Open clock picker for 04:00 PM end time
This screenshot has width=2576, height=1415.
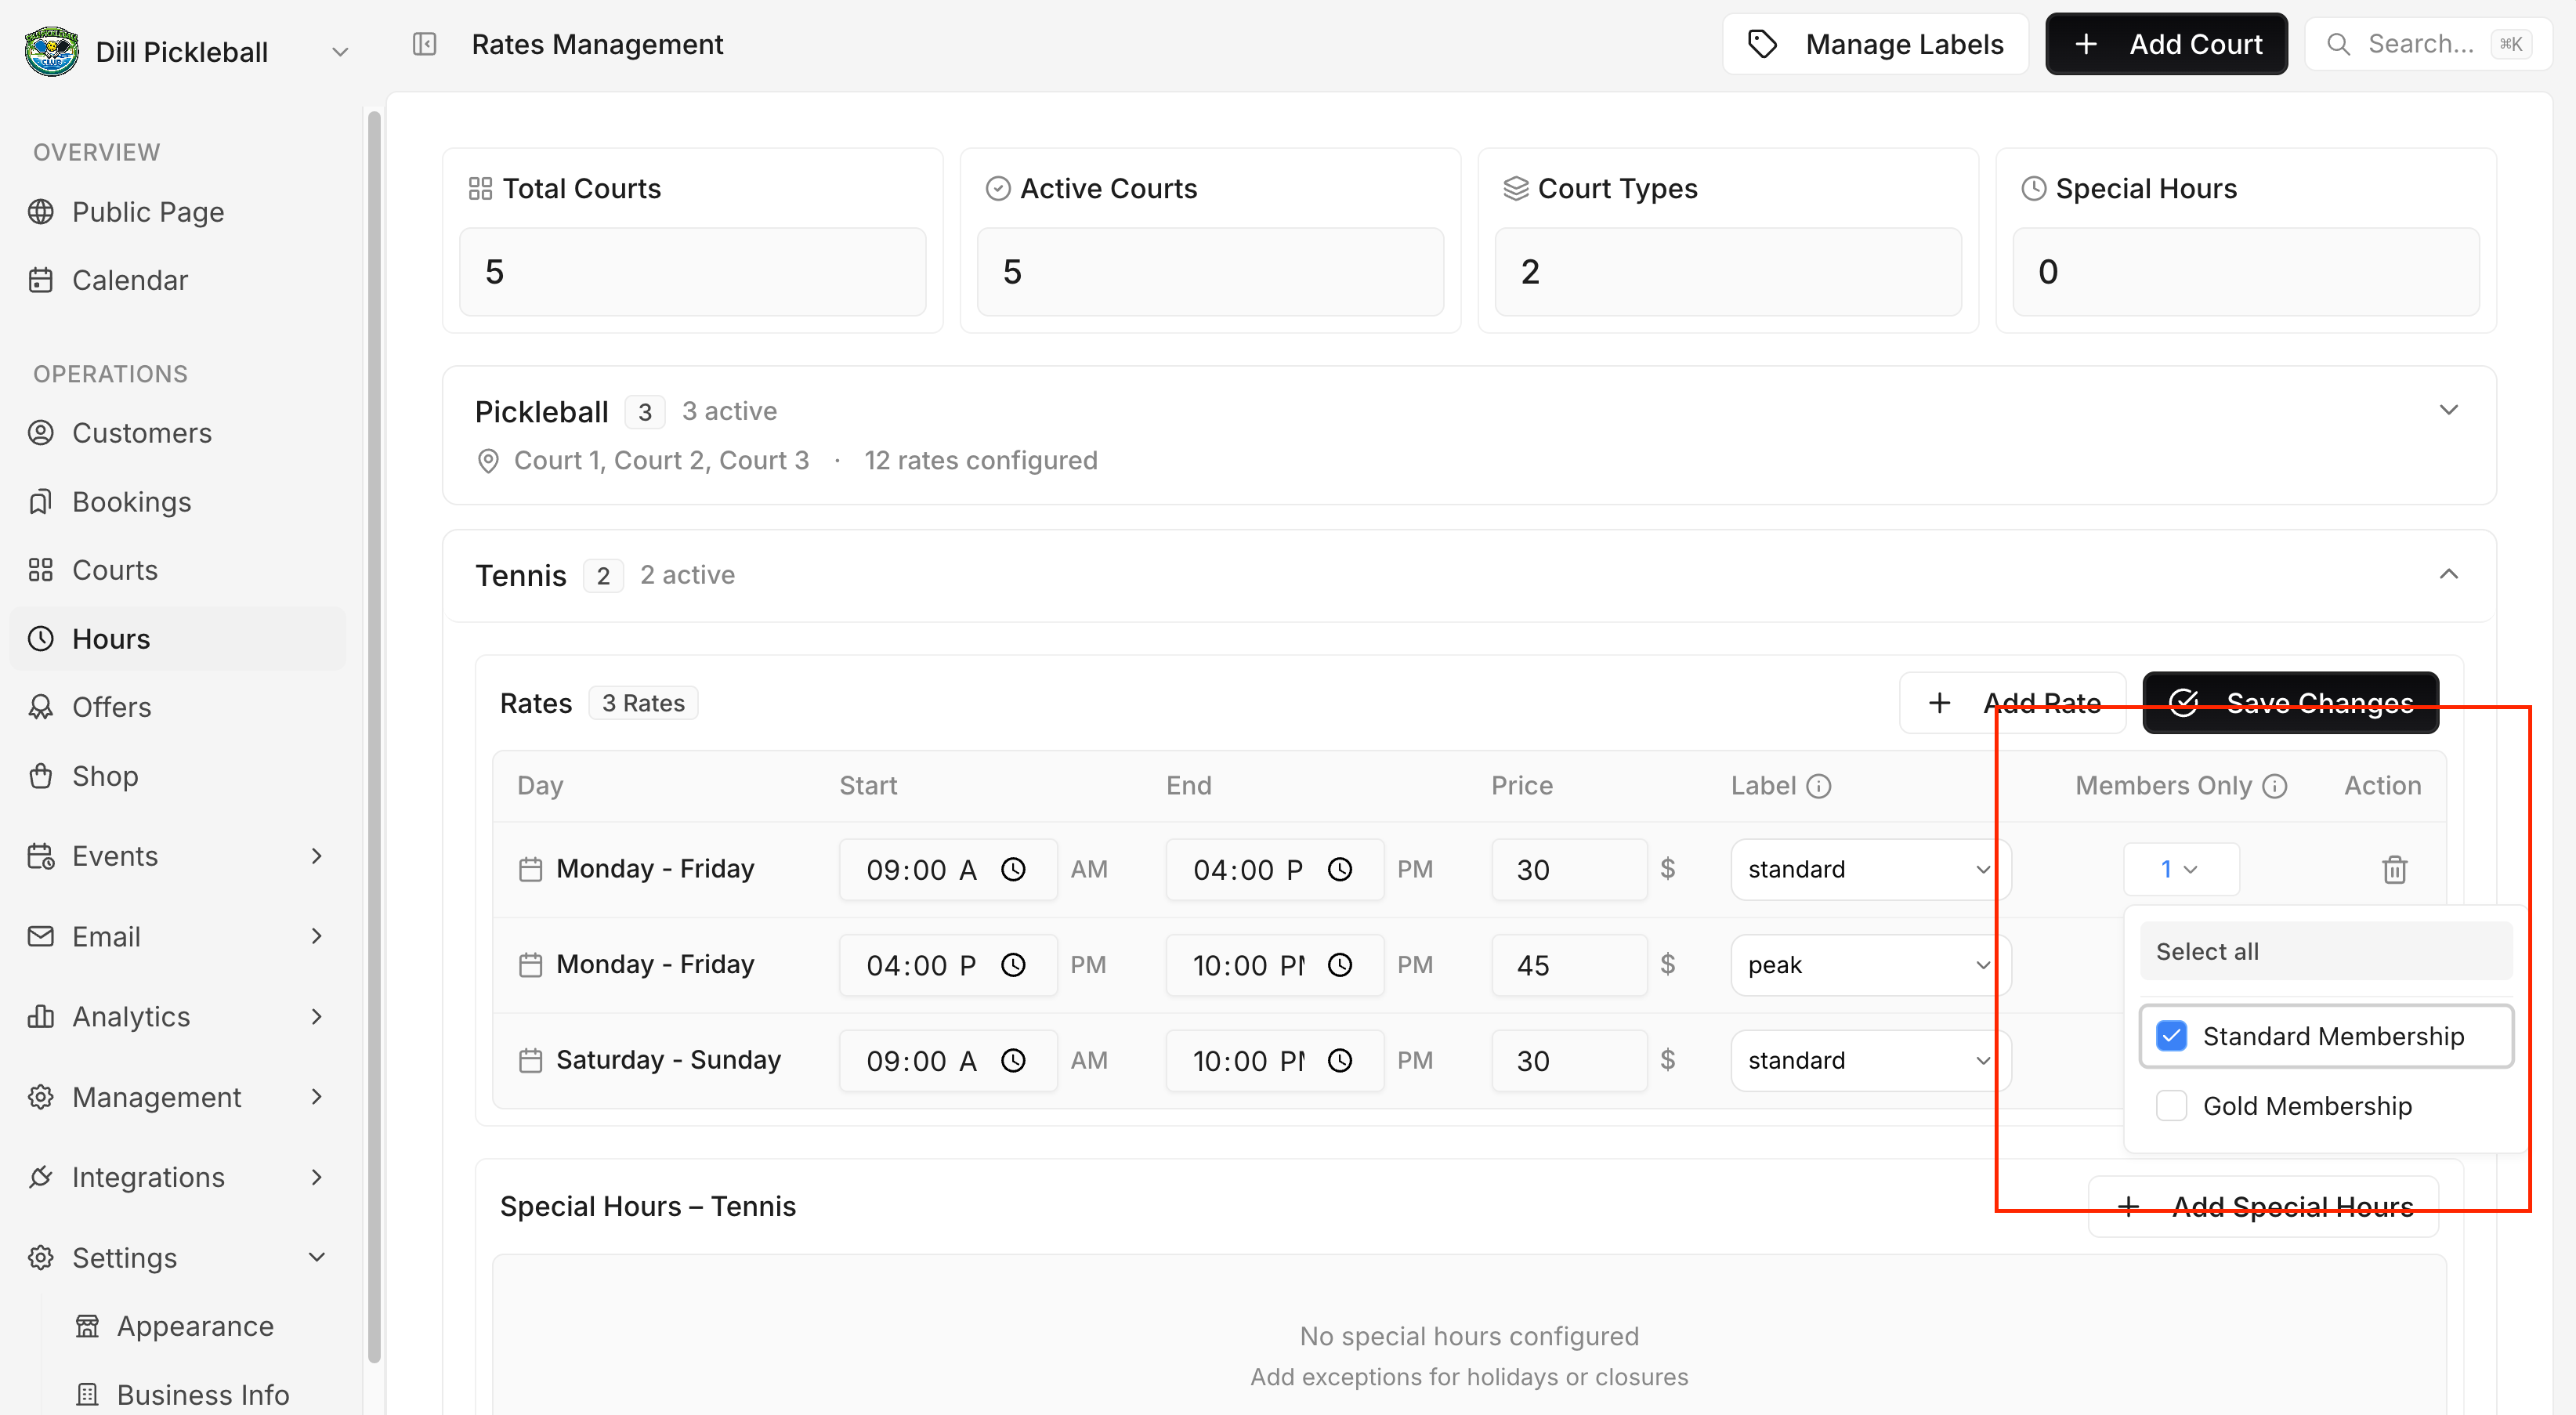click(x=1339, y=869)
